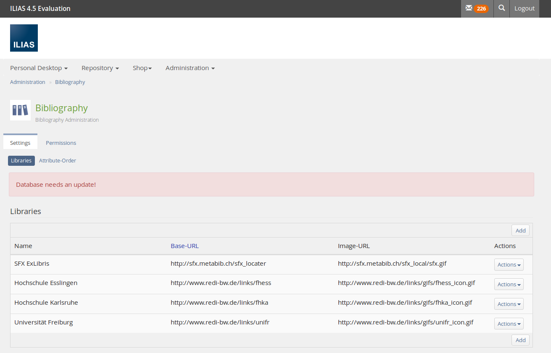
Task: Open the Administration menu
Action: click(190, 68)
